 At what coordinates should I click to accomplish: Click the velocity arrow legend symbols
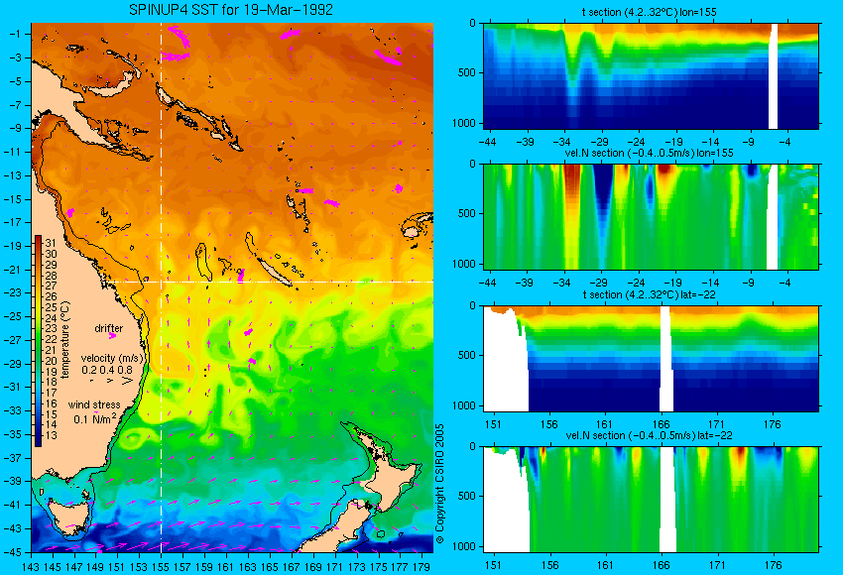tap(111, 381)
